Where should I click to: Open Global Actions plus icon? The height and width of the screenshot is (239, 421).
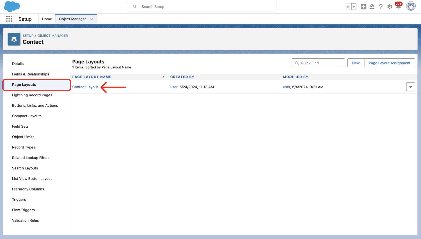pos(363,7)
